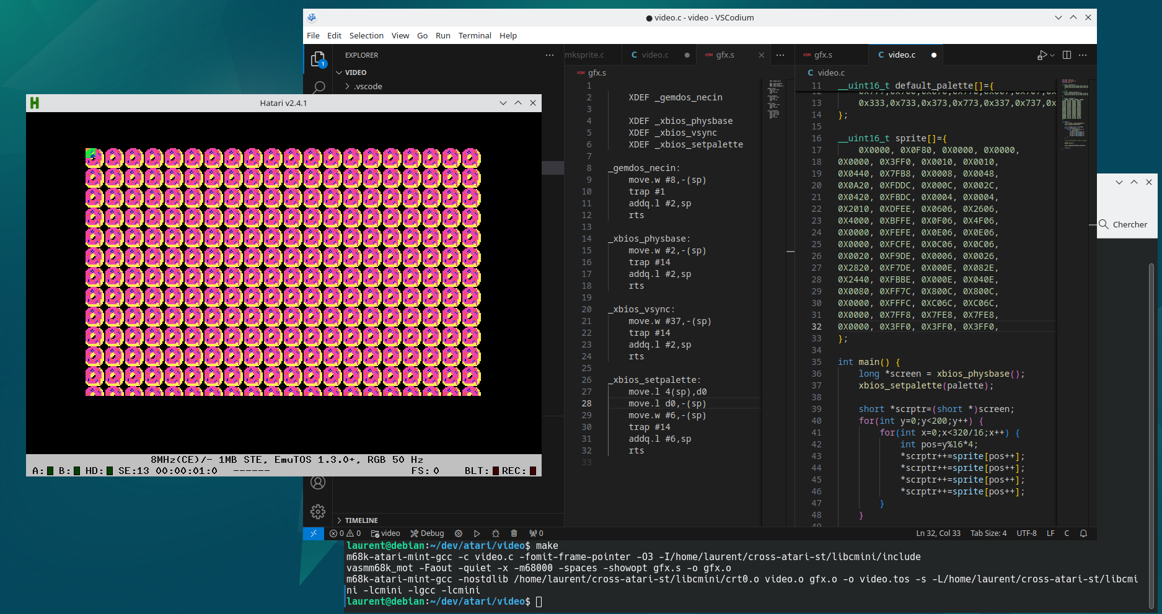Open the Manage gear in the activity bar
1162x614 pixels.
pyautogui.click(x=318, y=512)
